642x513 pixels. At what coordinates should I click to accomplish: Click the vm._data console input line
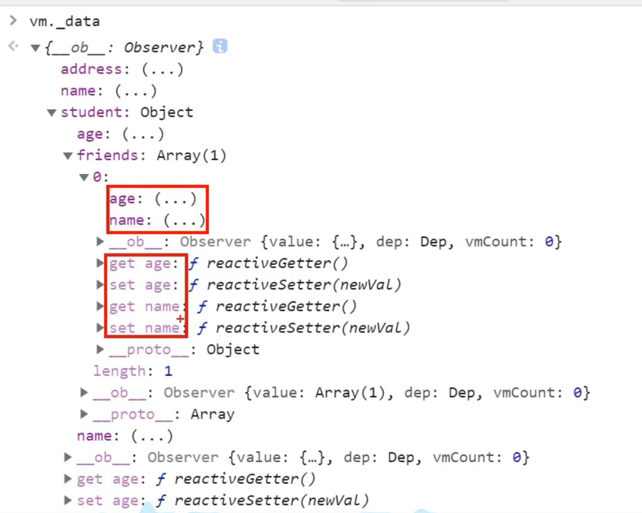pyautogui.click(x=65, y=21)
